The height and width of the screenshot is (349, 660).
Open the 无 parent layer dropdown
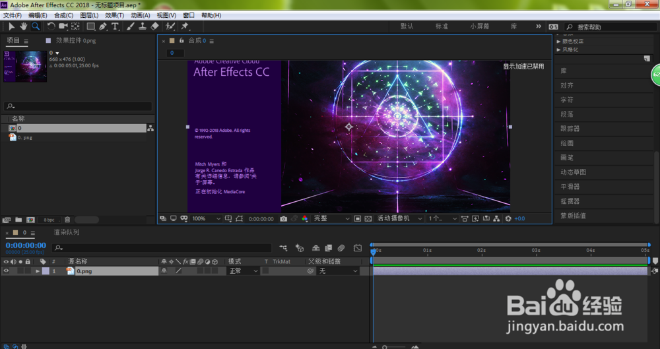tap(338, 271)
